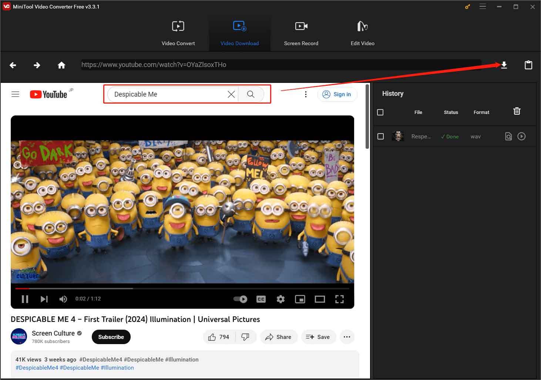This screenshot has width=541, height=380.
Task: Click the download icon beside the address bar
Action: pyautogui.click(x=504, y=65)
